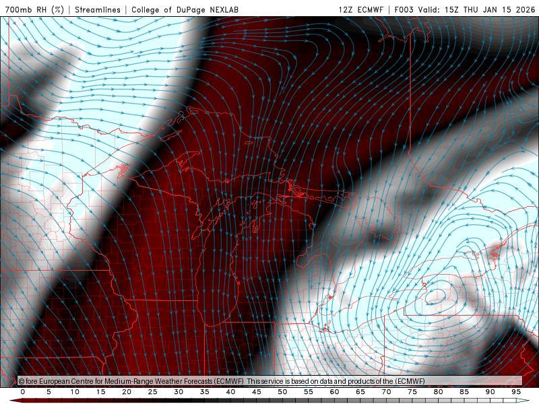The width and height of the screenshot is (539, 404).
Task: Click "College of DuPage NEXLAB" header text
Action: coord(185,9)
